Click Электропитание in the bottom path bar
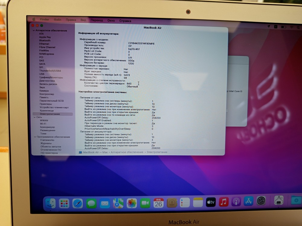Image resolution: width=302 pixels, height=226 pixels. 157,152
